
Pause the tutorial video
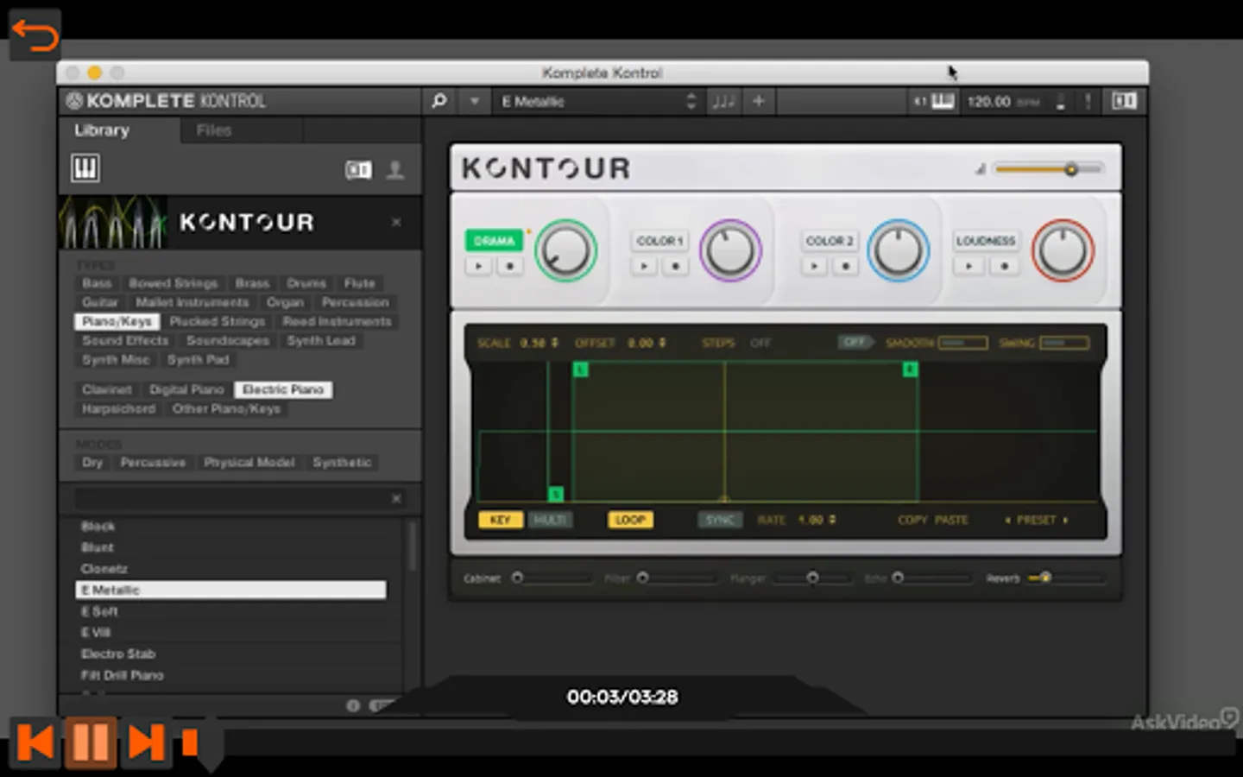[x=91, y=742]
